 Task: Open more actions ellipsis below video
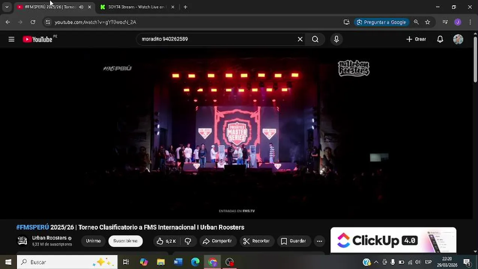point(319,241)
